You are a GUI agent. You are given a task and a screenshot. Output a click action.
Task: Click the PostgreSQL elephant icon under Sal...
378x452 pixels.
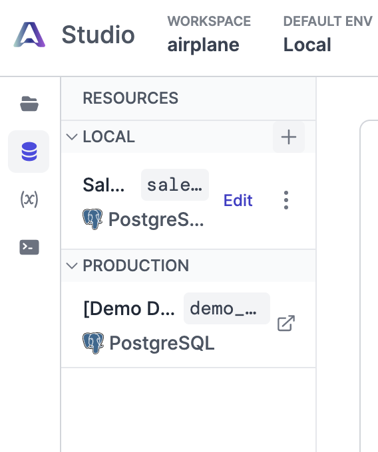click(x=93, y=219)
